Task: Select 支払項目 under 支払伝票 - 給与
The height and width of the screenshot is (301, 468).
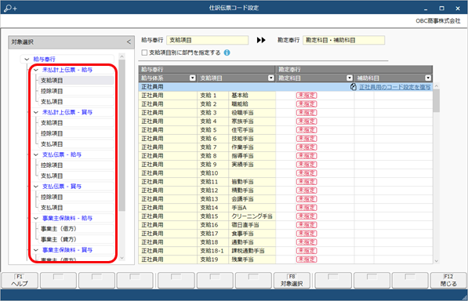Action: pyautogui.click(x=76, y=176)
